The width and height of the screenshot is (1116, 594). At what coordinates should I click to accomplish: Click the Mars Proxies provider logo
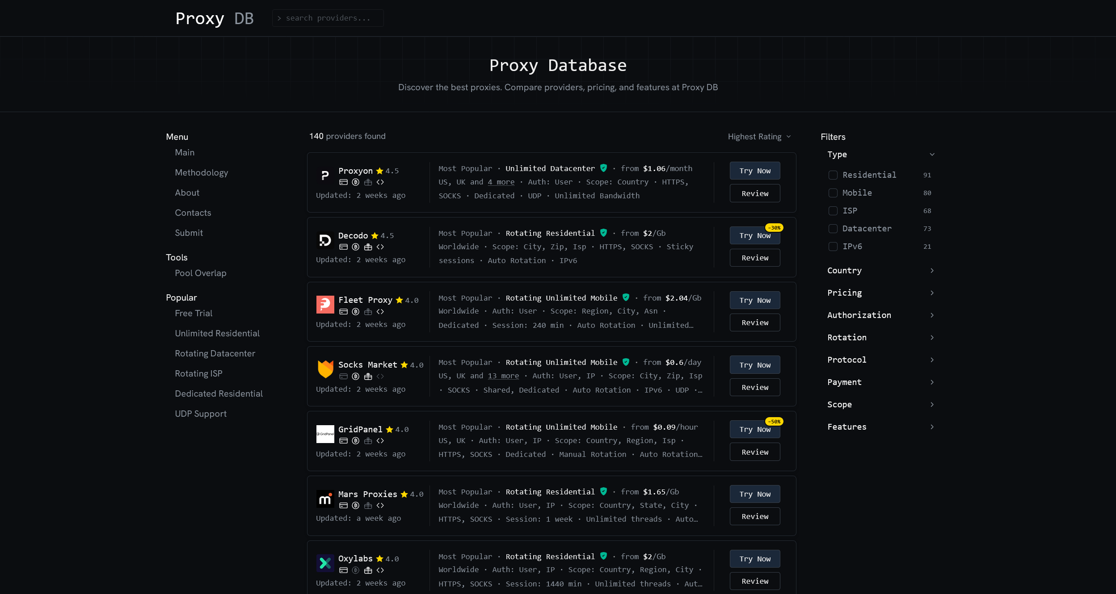click(325, 499)
